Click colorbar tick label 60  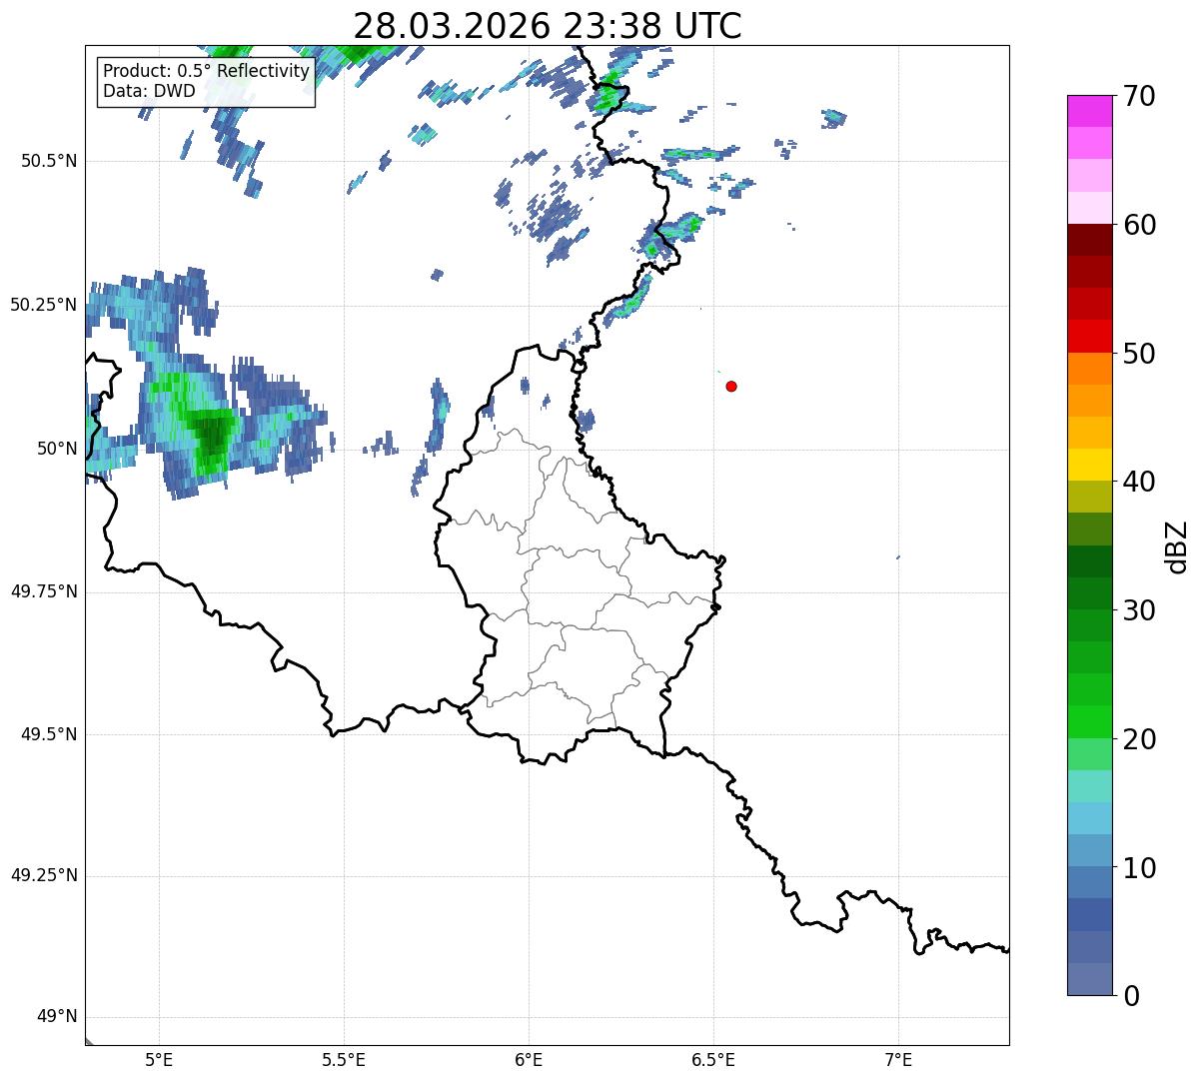[1139, 225]
